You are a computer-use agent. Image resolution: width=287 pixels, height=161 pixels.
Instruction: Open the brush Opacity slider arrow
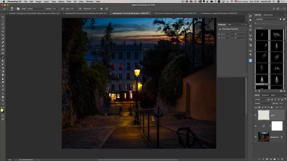tap(58, 9)
